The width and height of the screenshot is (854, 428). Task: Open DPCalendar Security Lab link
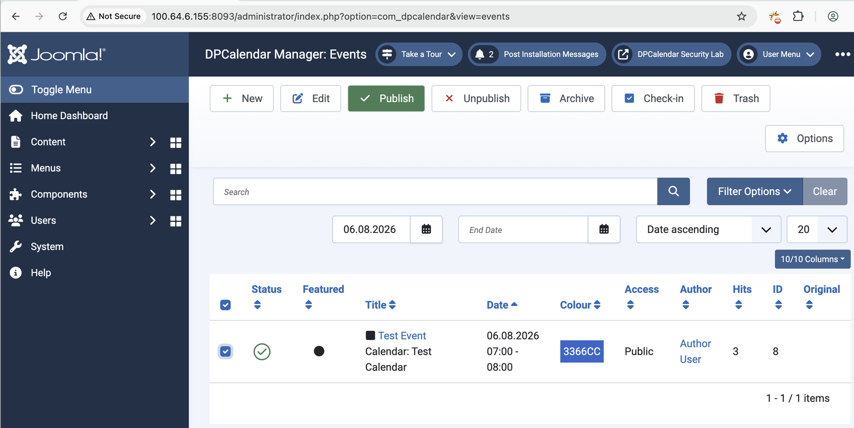pos(671,54)
